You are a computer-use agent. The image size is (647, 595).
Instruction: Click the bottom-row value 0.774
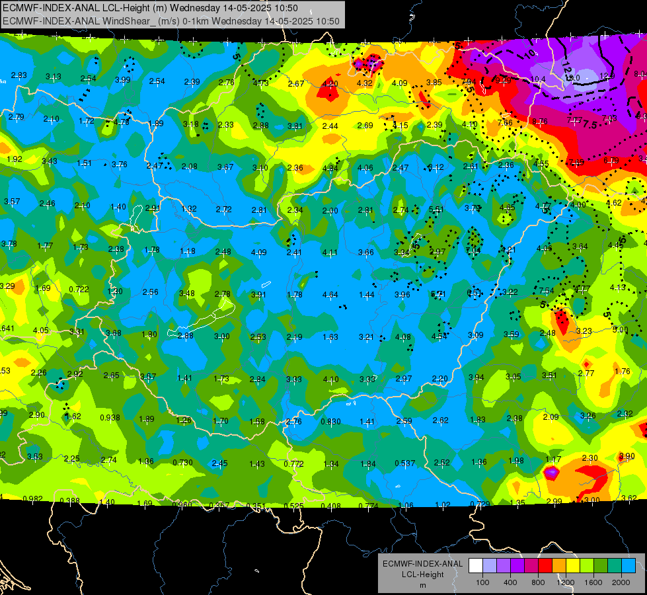(x=369, y=506)
